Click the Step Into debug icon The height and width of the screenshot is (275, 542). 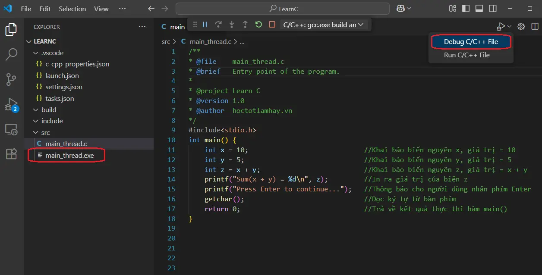[232, 25]
